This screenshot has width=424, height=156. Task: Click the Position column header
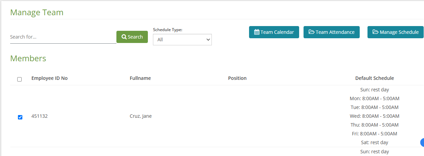tap(237, 78)
